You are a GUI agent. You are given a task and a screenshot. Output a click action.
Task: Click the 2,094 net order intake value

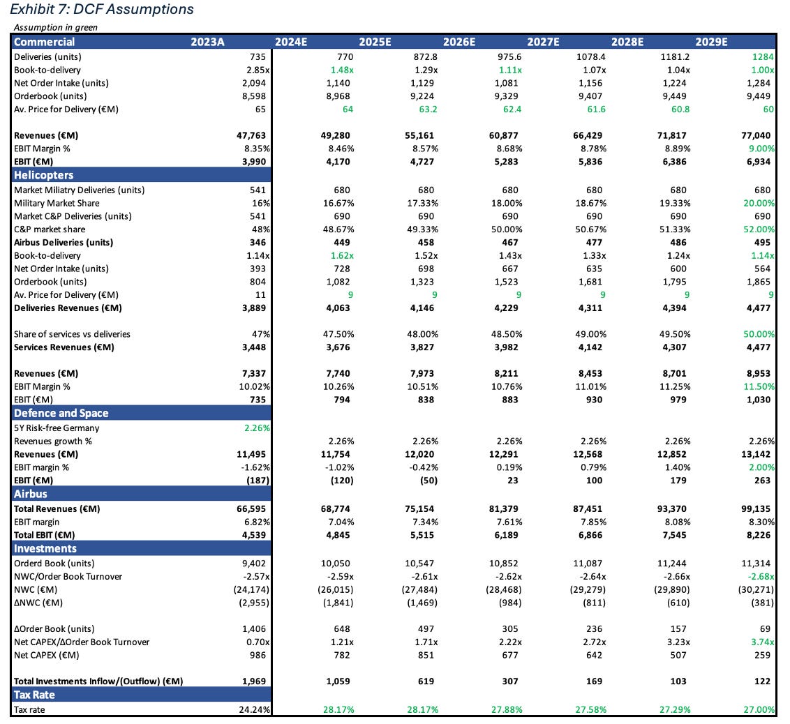coord(254,84)
